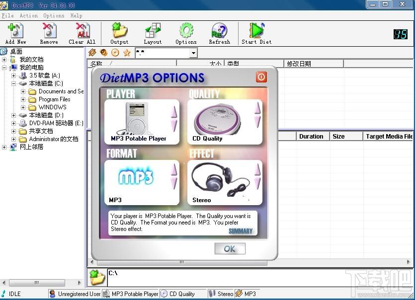Click the disc icon in the file filter bar

115,53
